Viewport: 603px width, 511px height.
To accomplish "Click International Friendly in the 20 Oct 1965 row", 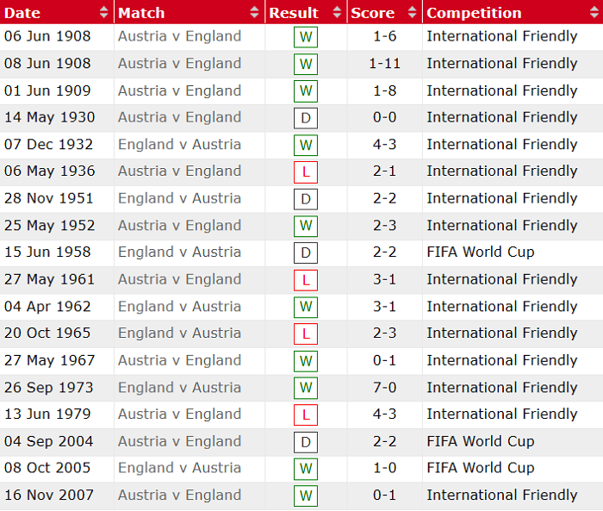I will [x=501, y=333].
